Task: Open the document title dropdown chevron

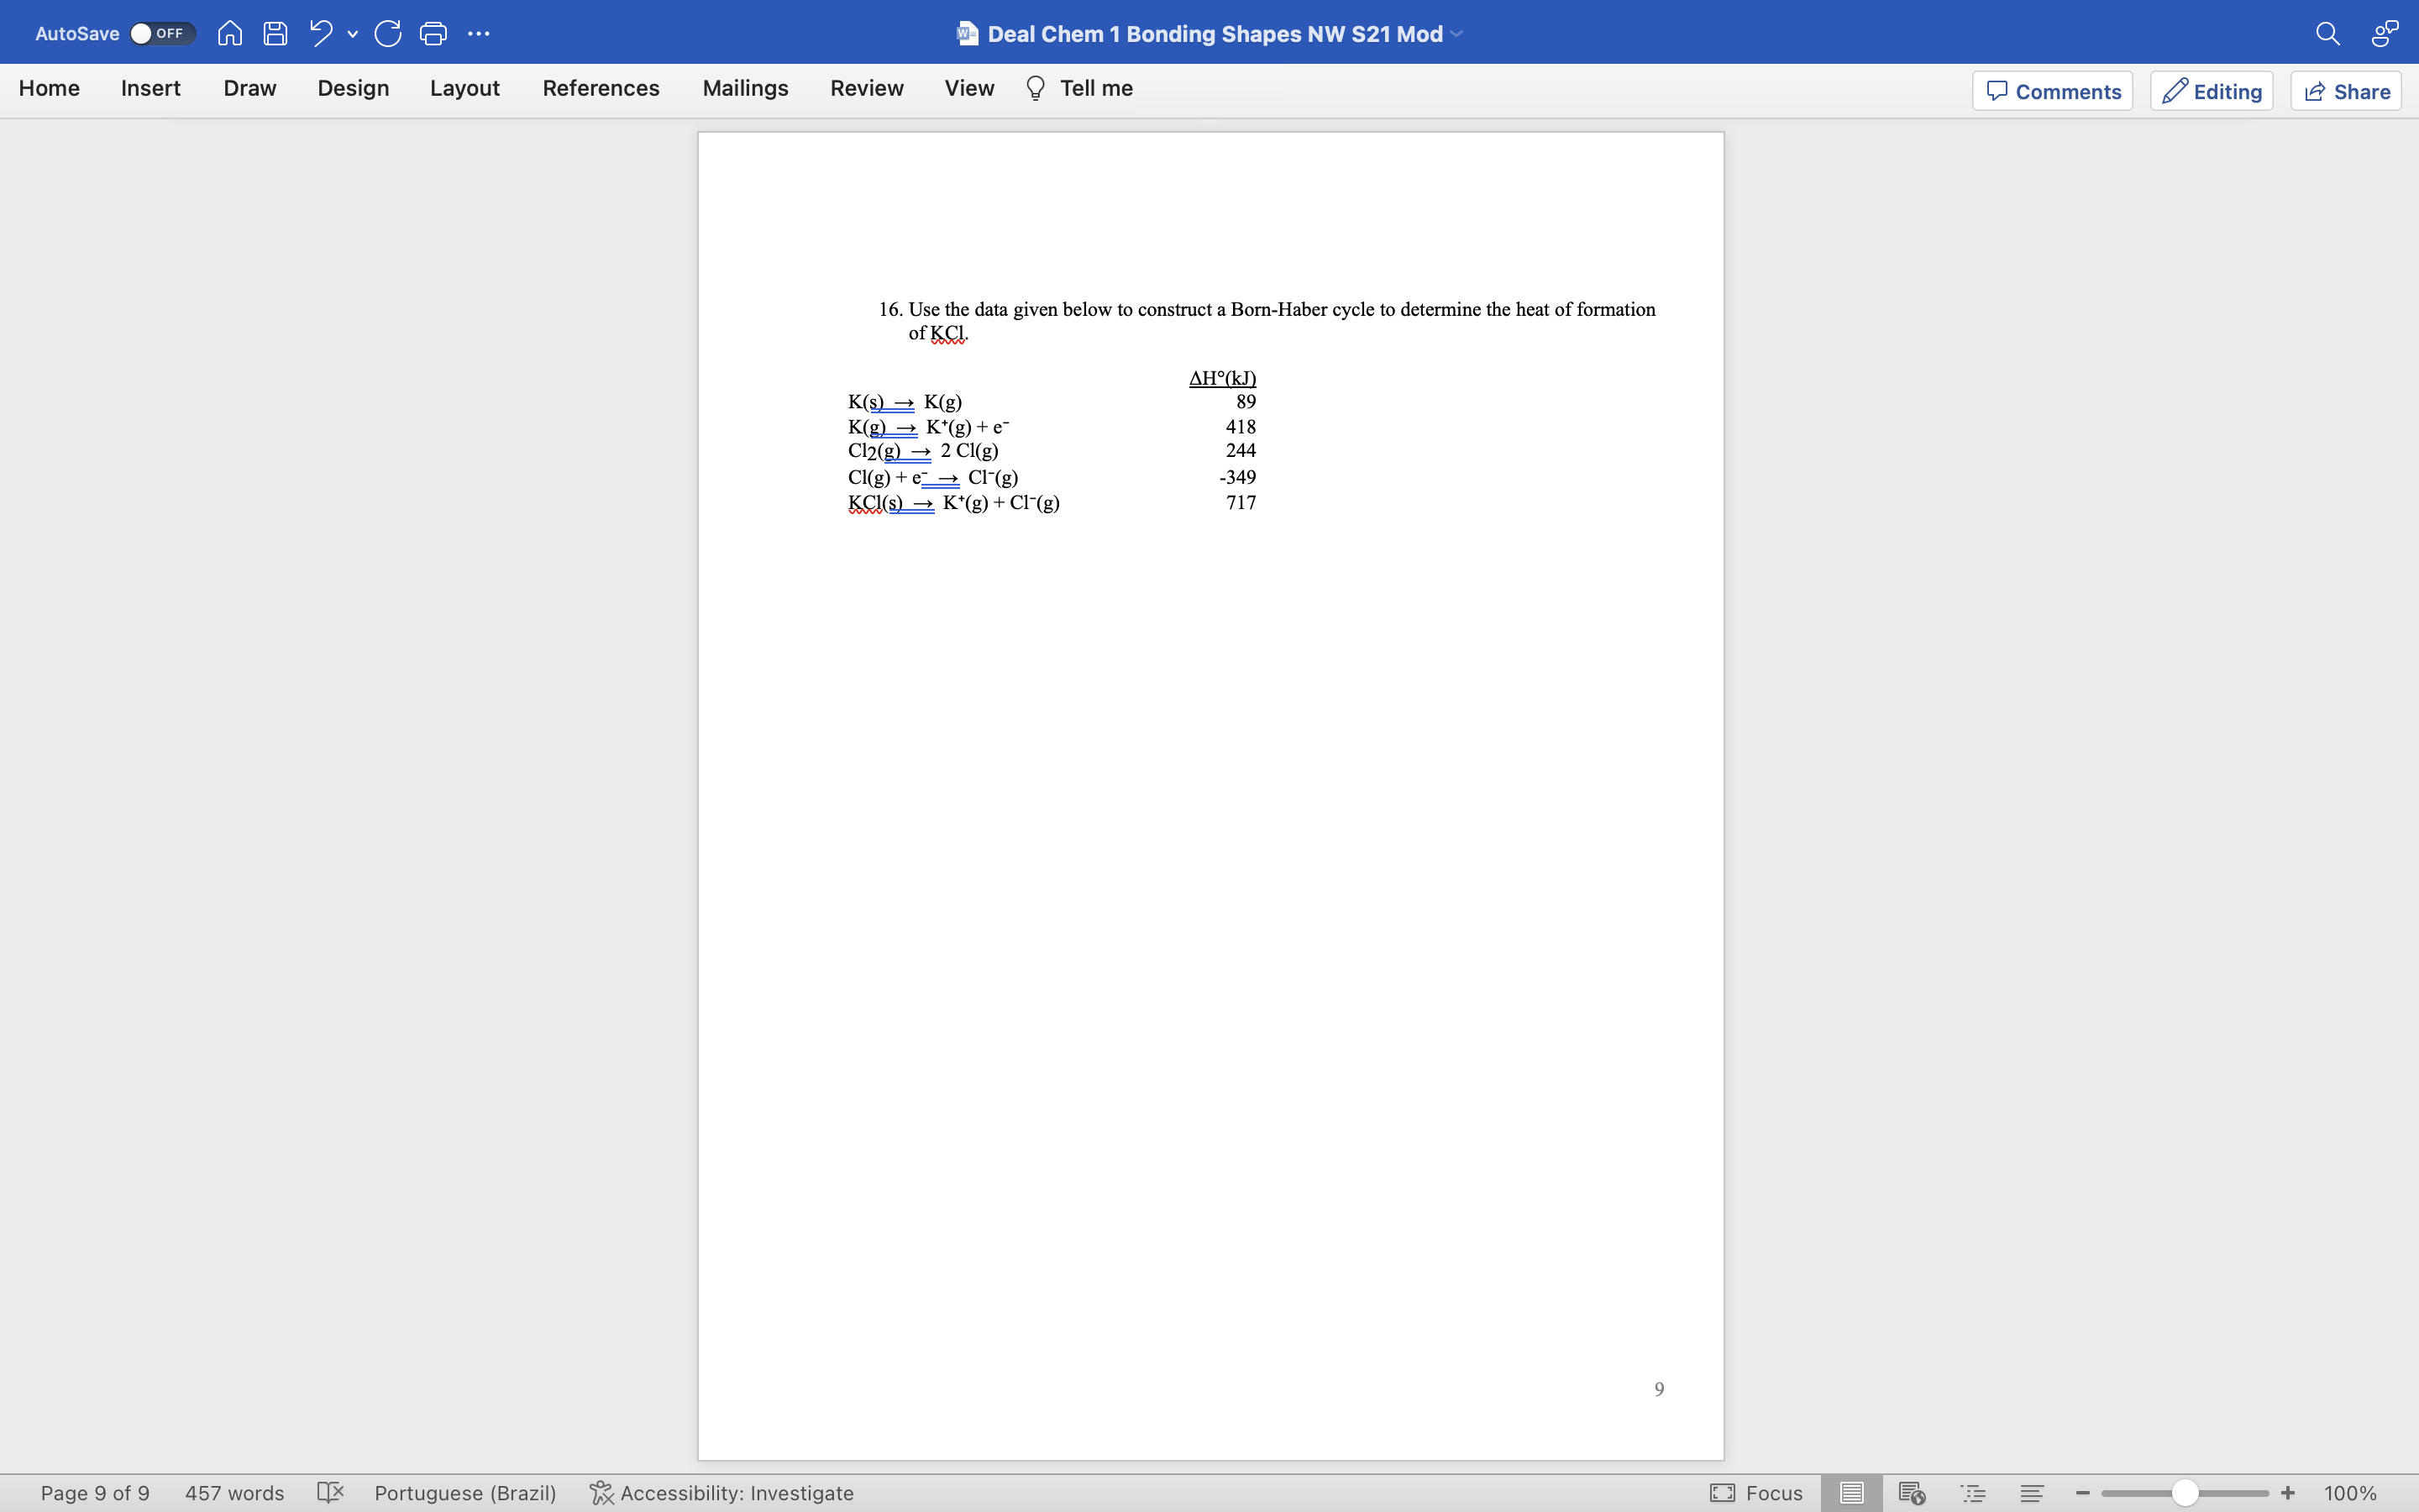Action: click(x=1457, y=34)
